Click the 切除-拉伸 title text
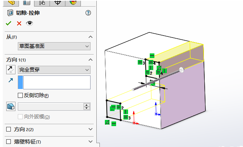 pyautogui.click(x=28, y=13)
